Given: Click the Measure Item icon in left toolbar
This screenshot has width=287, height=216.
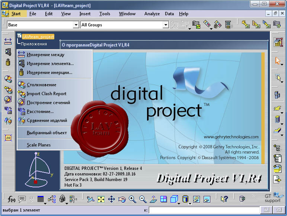Looking at the screenshot, I should pyautogui.click(x=8, y=52).
